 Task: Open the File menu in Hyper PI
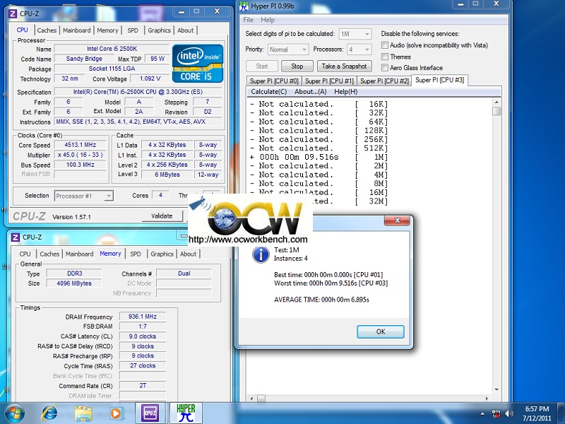tap(249, 20)
